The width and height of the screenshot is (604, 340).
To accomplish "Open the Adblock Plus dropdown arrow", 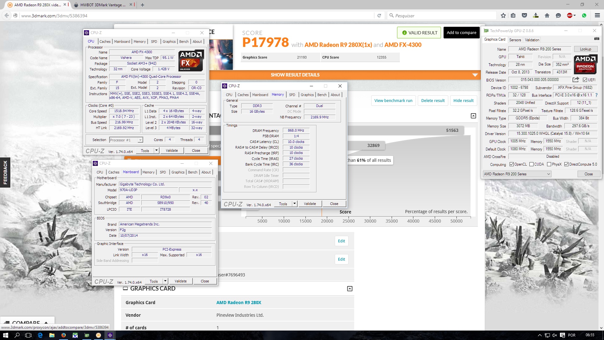I will pos(575,15).
